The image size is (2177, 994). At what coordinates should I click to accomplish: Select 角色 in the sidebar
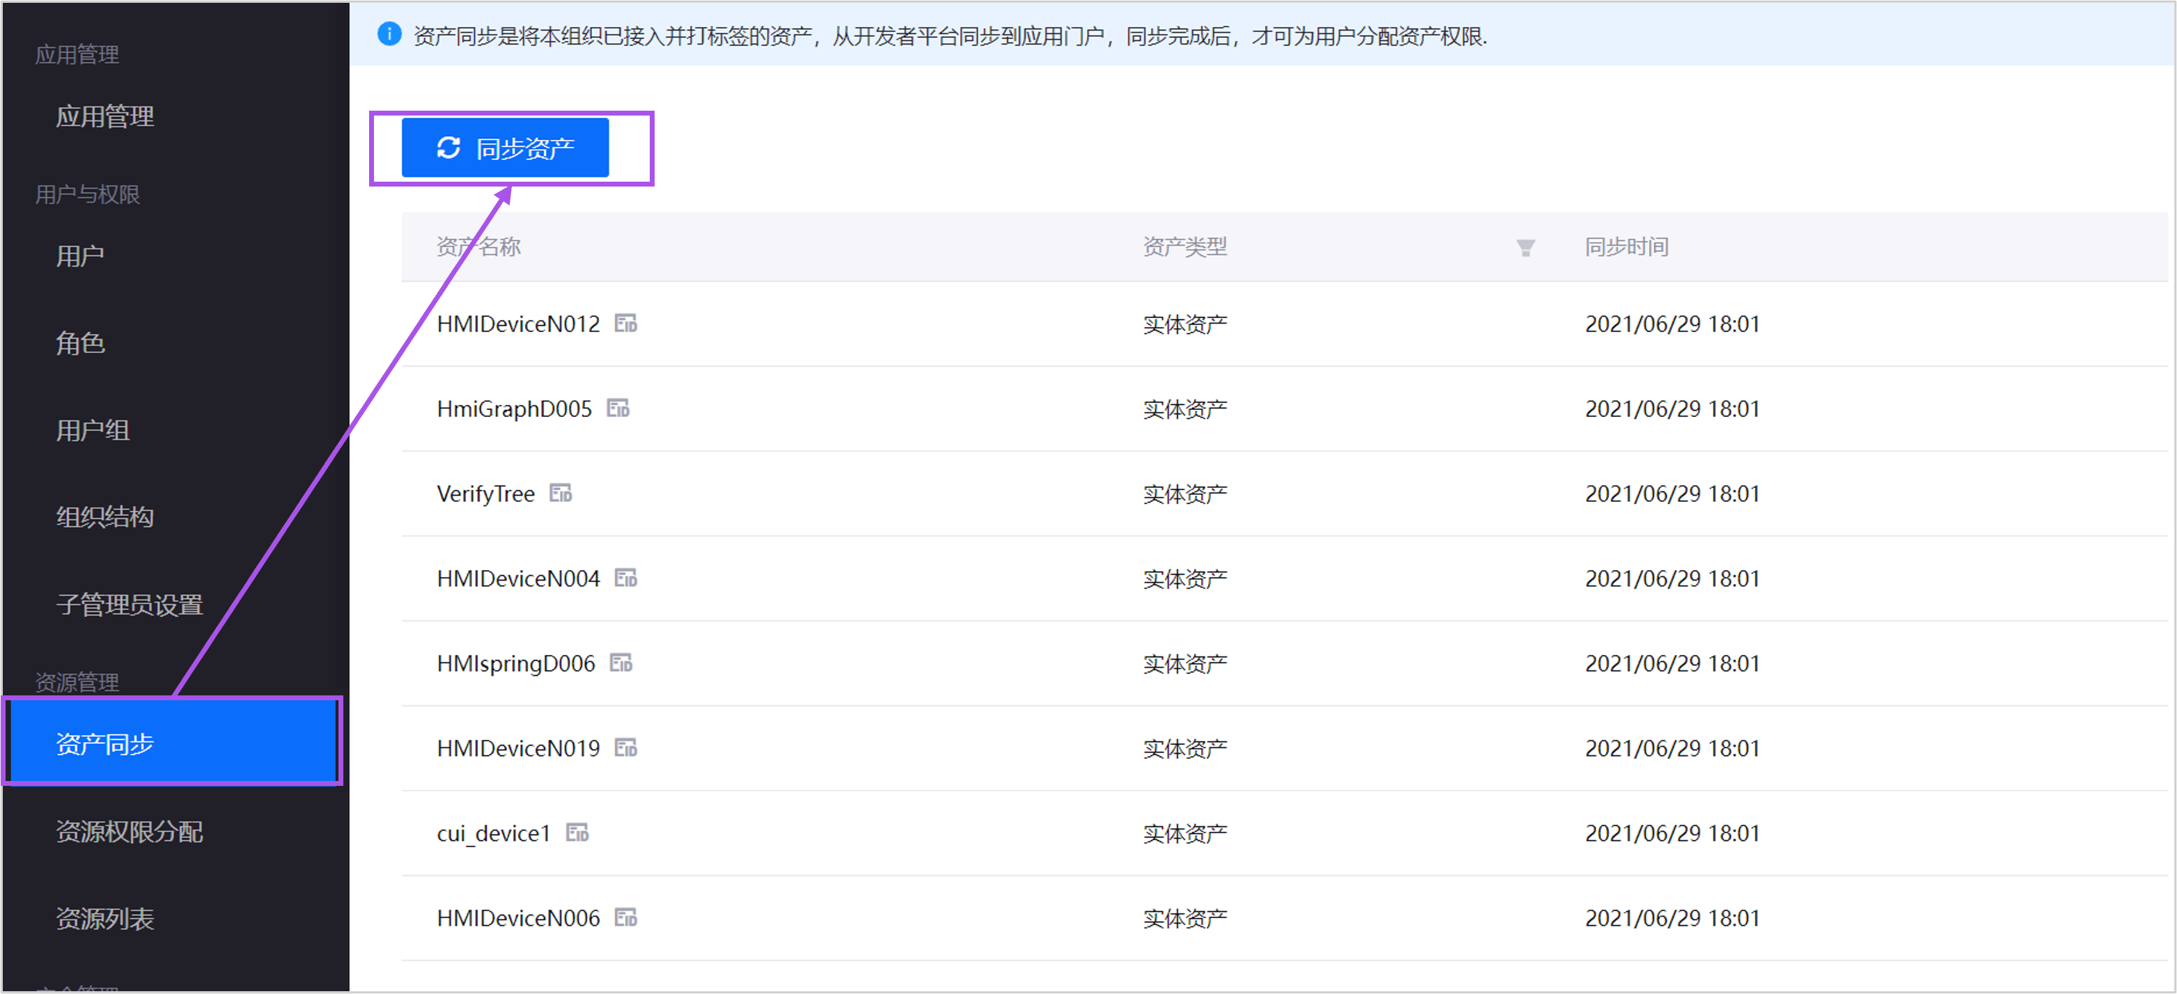point(80,343)
